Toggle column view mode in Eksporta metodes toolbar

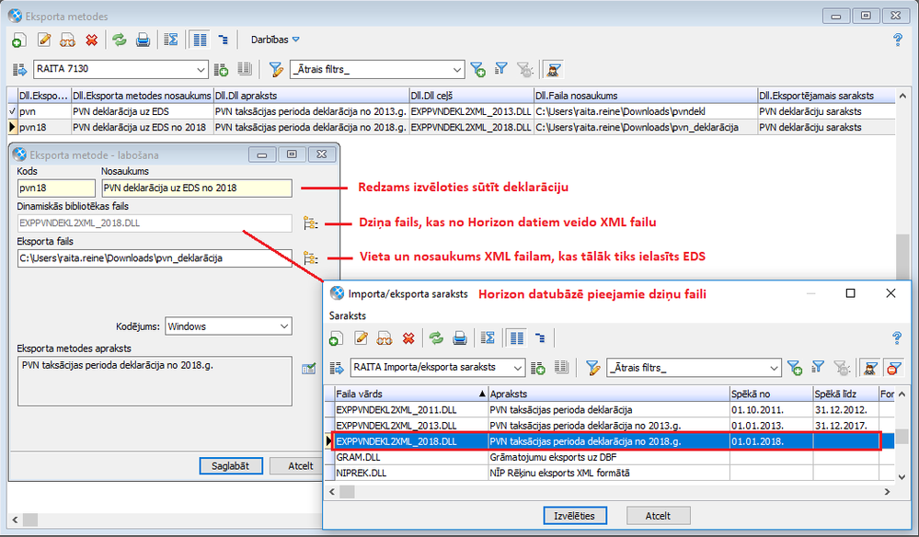pyautogui.click(x=198, y=40)
